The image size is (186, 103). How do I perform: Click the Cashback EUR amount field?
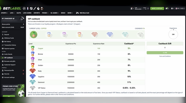tap(165, 48)
